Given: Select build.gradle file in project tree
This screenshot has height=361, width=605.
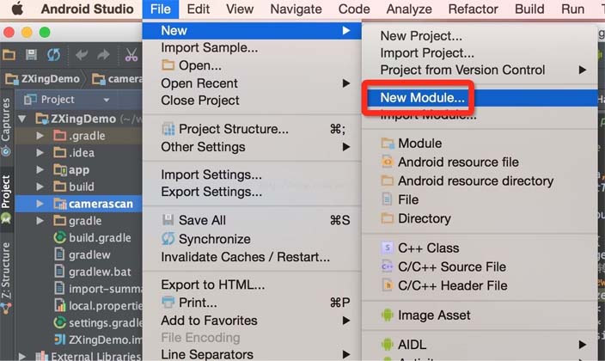Looking at the screenshot, I should click(100, 238).
